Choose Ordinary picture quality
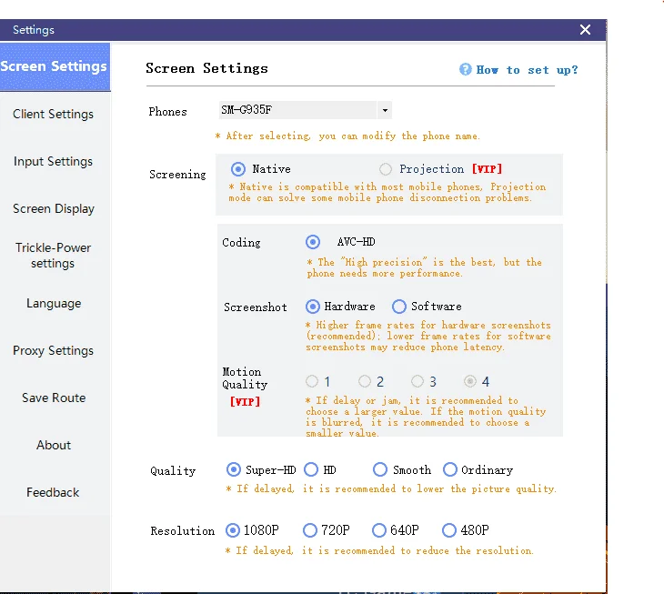The height and width of the screenshot is (594, 664). 449,469
